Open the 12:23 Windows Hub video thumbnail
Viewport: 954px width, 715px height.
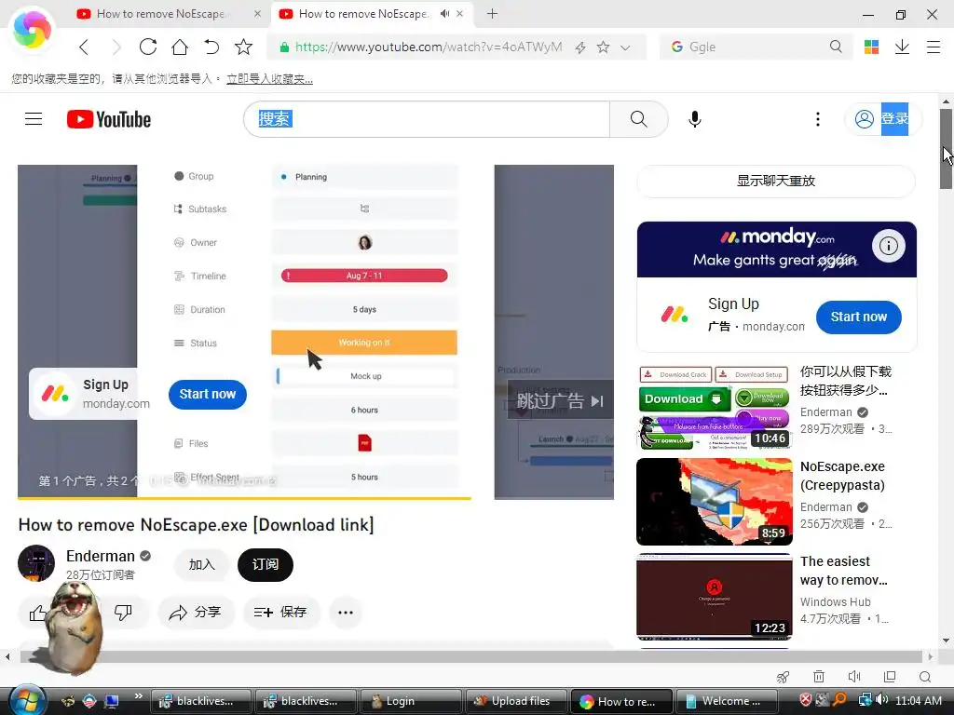click(x=715, y=597)
